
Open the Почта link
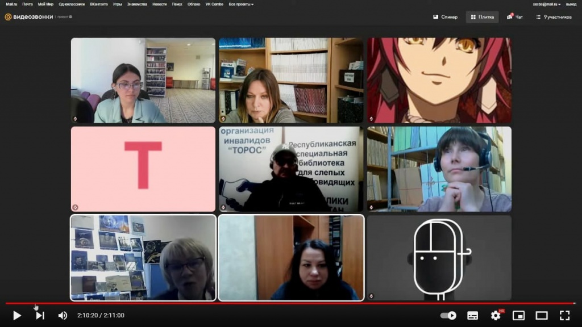coord(27,4)
